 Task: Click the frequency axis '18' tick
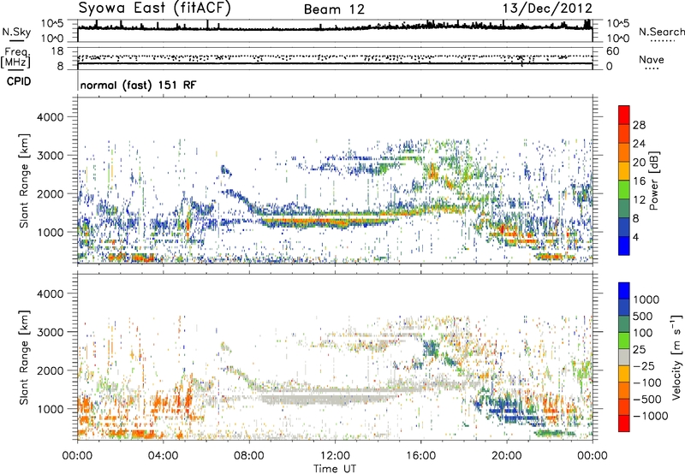click(x=57, y=51)
